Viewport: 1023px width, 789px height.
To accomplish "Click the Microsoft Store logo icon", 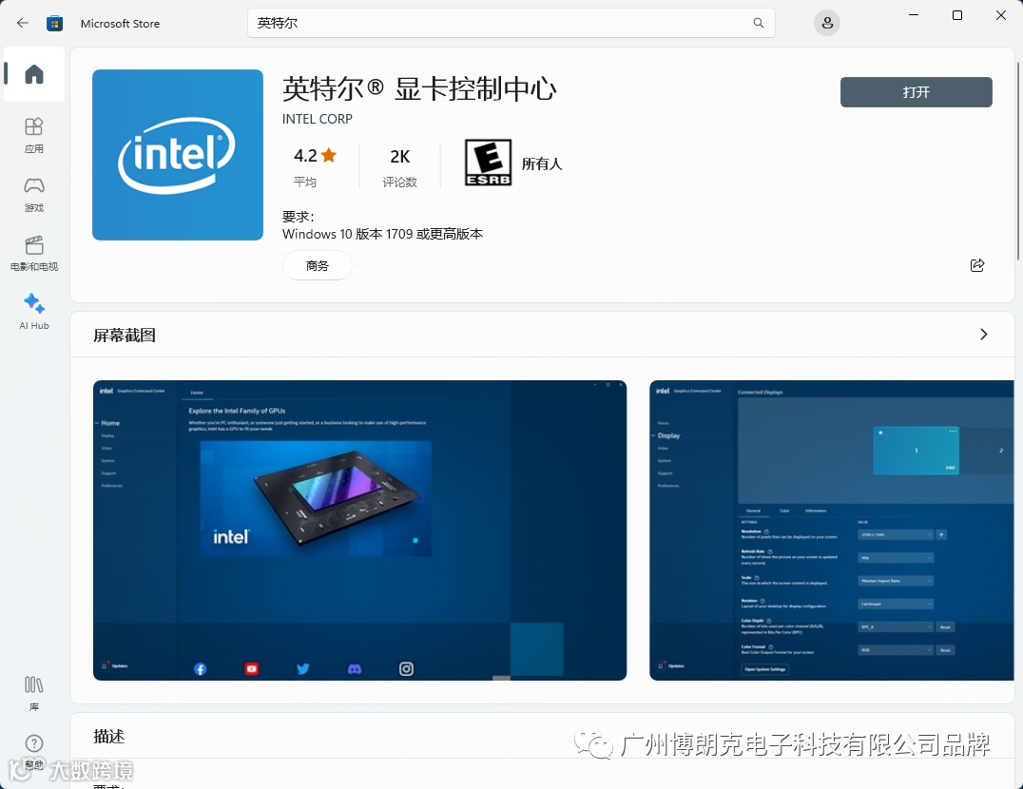I will tap(55, 24).
